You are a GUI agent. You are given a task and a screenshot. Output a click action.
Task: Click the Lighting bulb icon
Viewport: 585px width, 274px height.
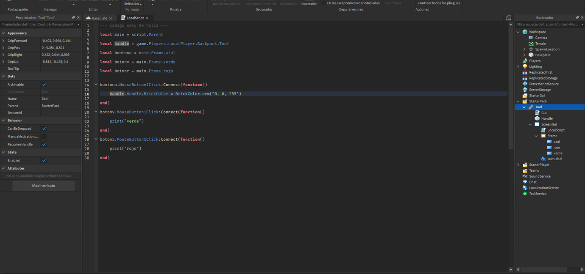tap(525, 66)
